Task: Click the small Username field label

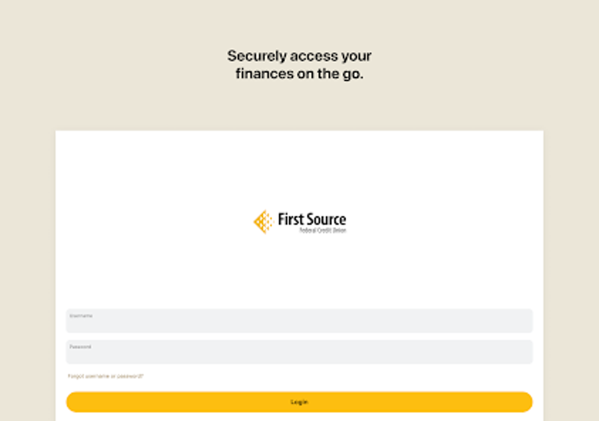Action: 81,316
